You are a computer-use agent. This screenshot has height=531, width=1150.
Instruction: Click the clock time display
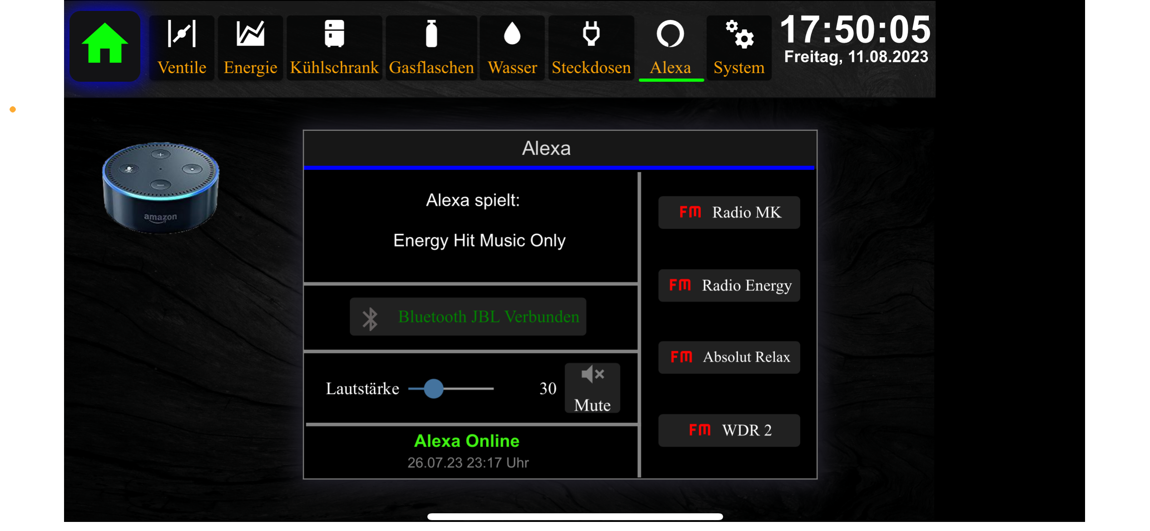(855, 30)
